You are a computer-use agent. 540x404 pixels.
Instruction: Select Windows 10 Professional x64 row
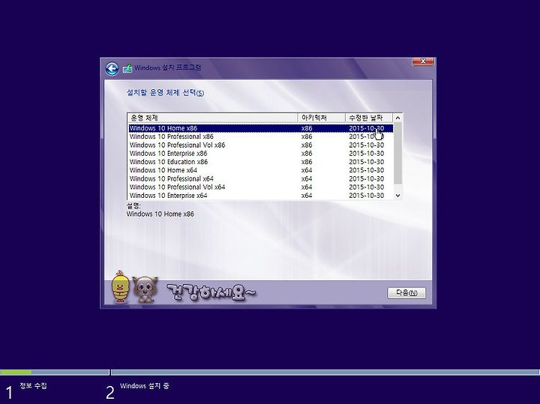pyautogui.click(x=261, y=178)
